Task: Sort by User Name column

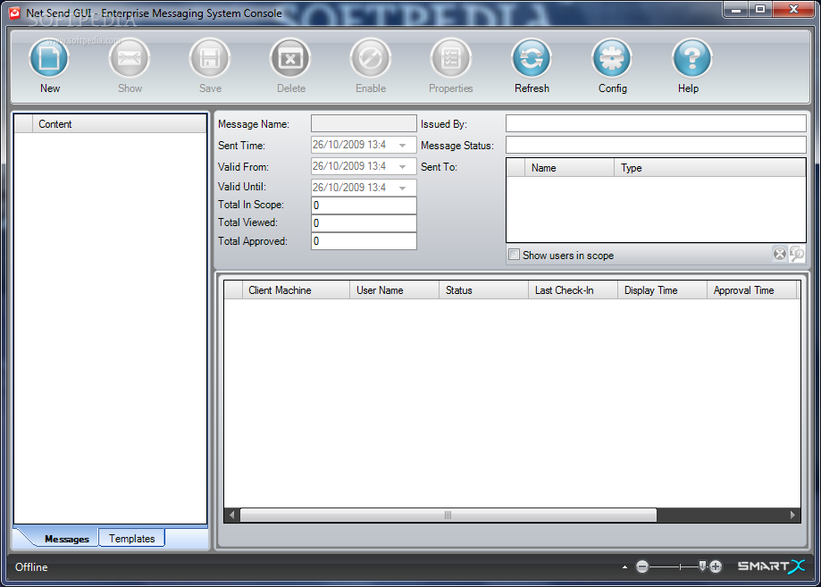Action: click(394, 290)
